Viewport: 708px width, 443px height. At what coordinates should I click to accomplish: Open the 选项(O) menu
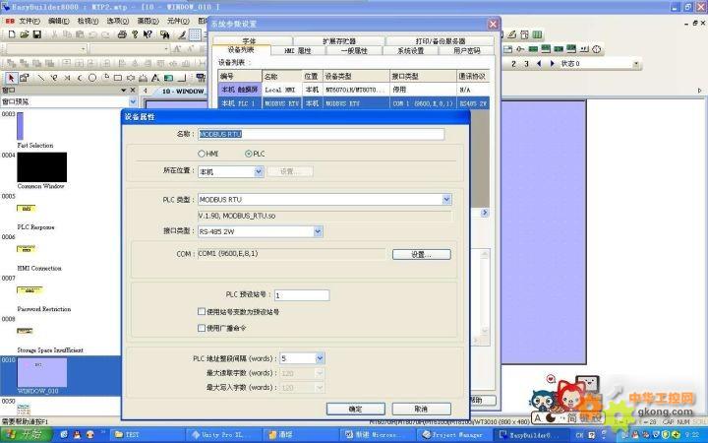pos(117,21)
